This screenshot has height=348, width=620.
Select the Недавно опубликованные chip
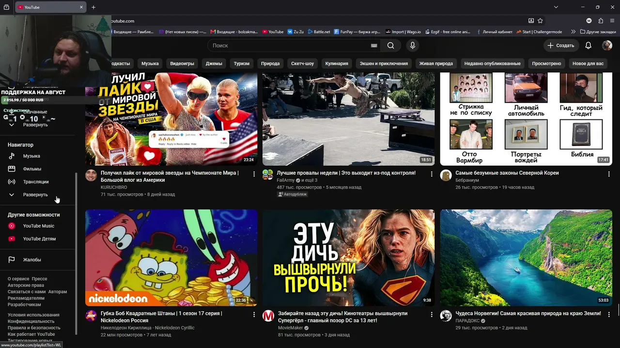492,63
